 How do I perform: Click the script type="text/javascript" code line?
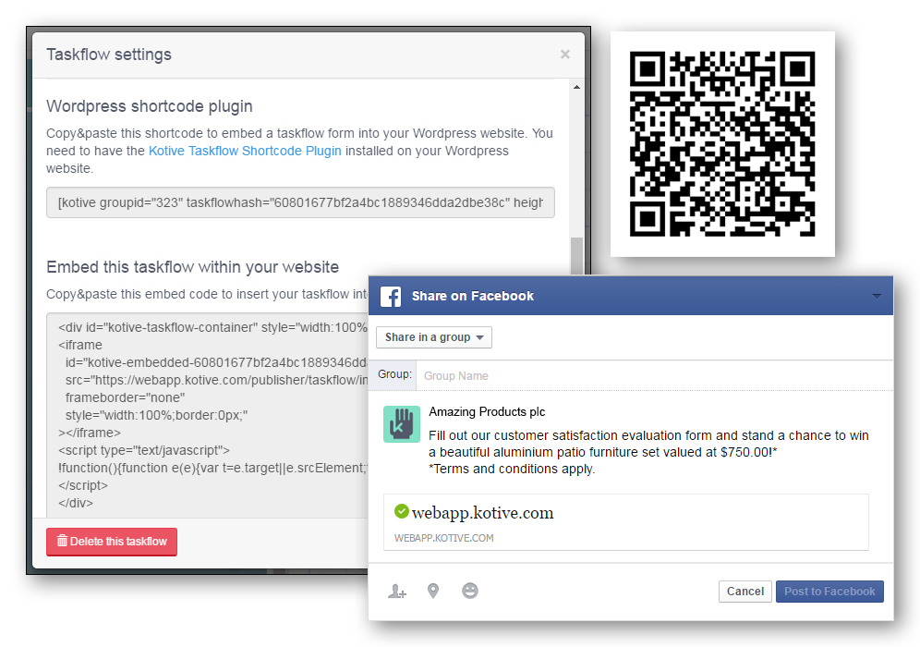pyautogui.click(x=144, y=450)
